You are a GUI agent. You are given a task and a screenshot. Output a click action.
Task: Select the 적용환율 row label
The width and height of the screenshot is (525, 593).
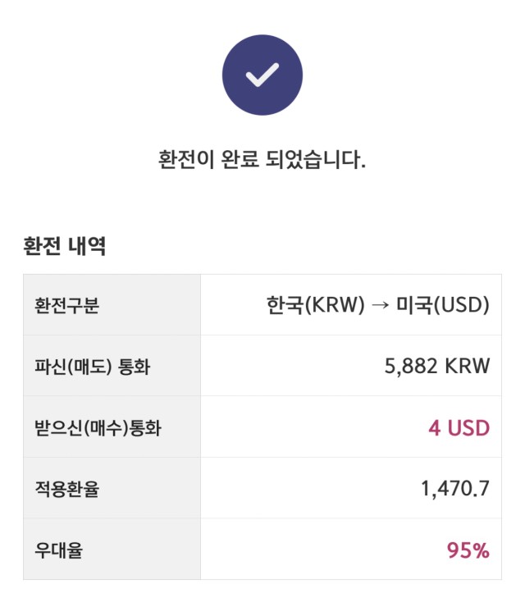coord(67,489)
